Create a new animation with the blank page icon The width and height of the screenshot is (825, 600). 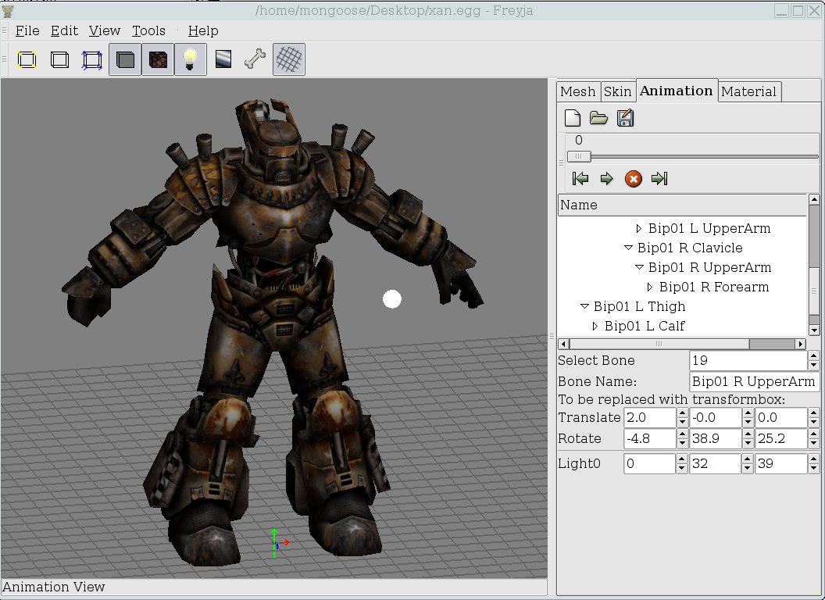[x=573, y=118]
